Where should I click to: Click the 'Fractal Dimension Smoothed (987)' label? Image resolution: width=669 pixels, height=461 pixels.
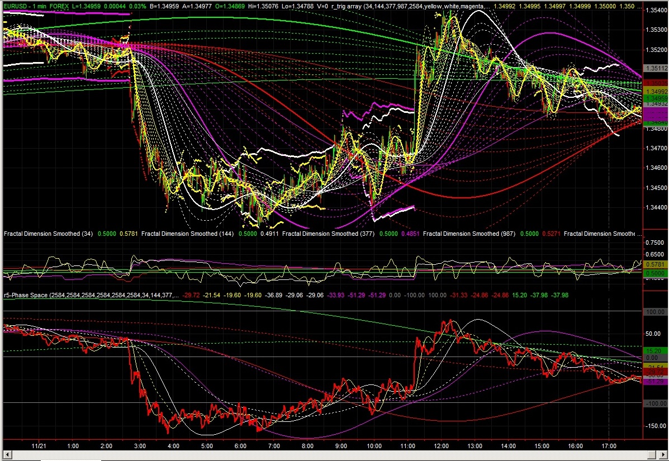click(x=469, y=234)
